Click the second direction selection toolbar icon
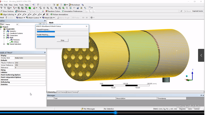The width and height of the screenshot is (205, 115). (5, 8)
